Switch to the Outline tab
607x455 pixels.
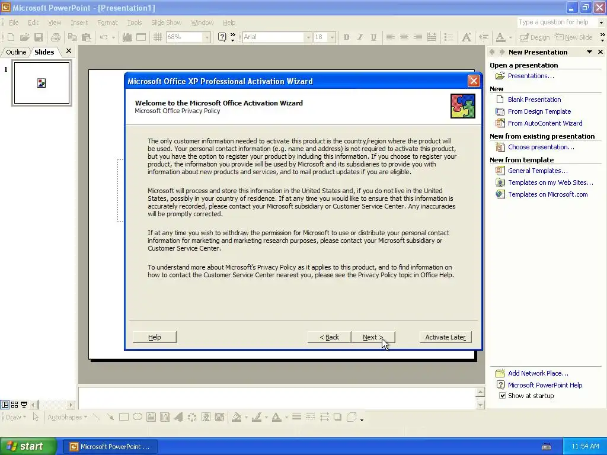[16, 52]
